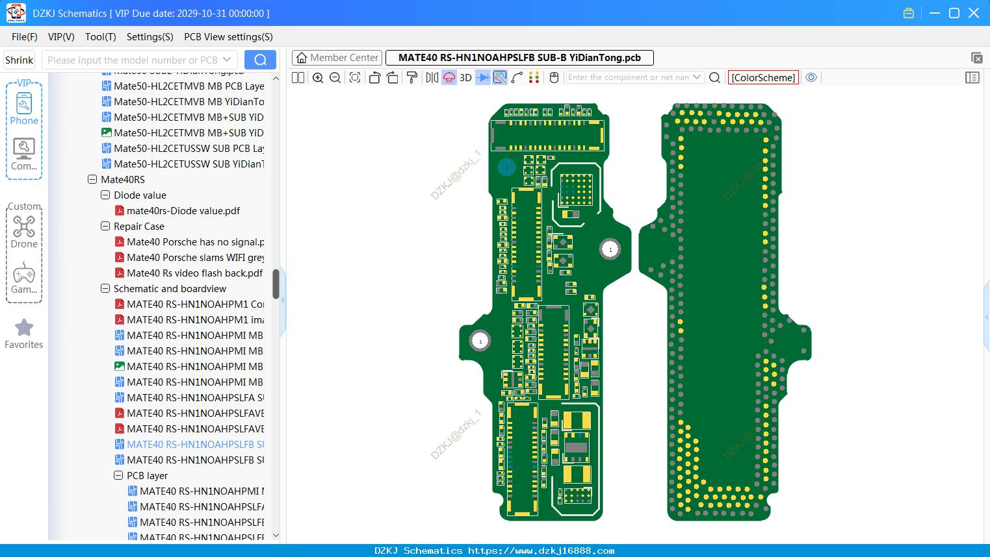Toggle the net highlight tool
Viewport: 990px width, 557px height.
[500, 77]
